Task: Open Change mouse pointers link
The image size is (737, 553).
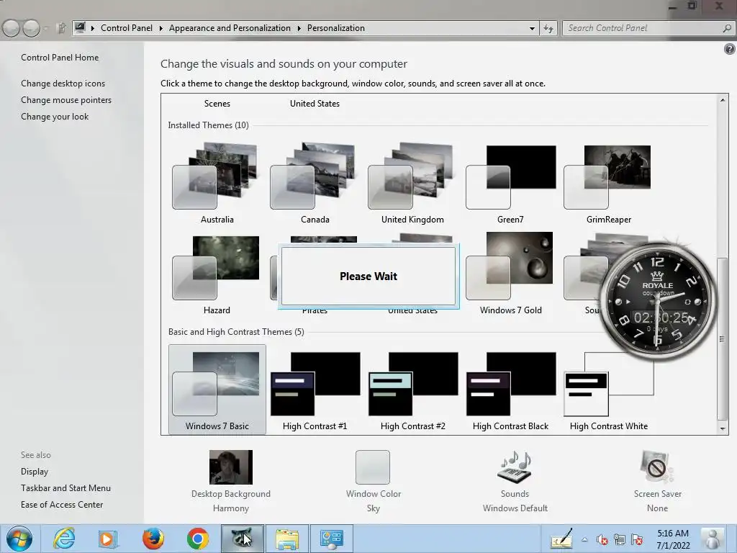Action: [x=66, y=99]
